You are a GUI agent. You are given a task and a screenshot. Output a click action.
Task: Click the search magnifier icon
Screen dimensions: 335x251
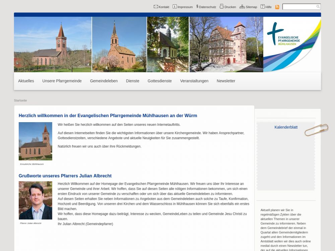pos(318,7)
